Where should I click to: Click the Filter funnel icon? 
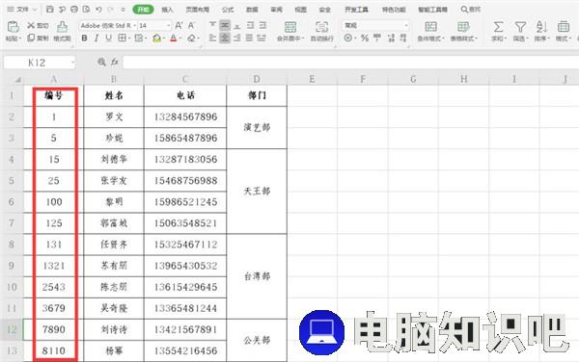pos(520,27)
